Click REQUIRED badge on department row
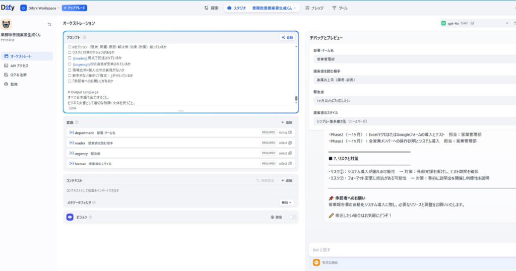The width and height of the screenshot is (516, 271). tap(269, 132)
